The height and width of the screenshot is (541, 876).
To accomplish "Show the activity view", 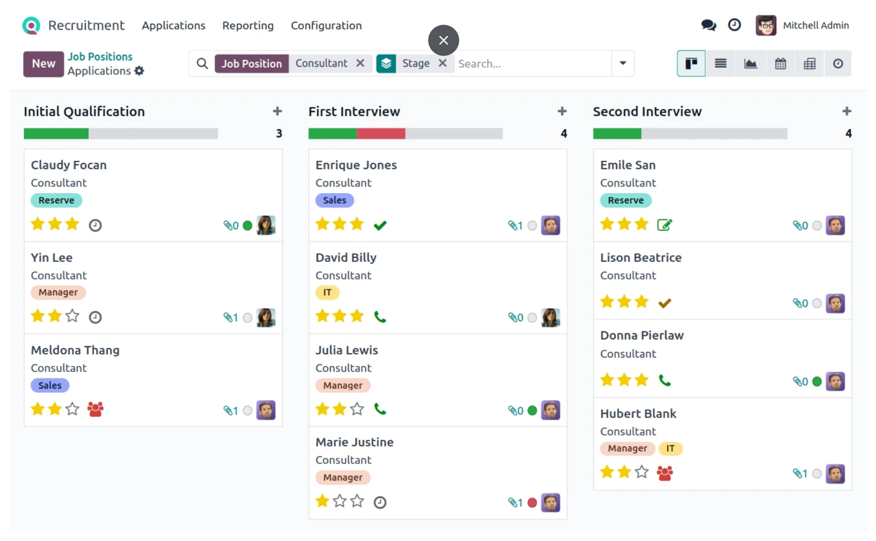I will coord(838,64).
